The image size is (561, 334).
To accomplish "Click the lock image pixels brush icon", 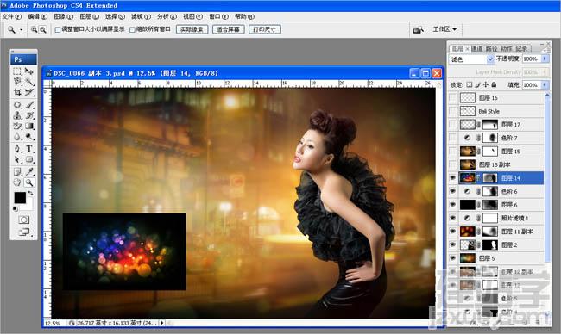I will pos(477,84).
